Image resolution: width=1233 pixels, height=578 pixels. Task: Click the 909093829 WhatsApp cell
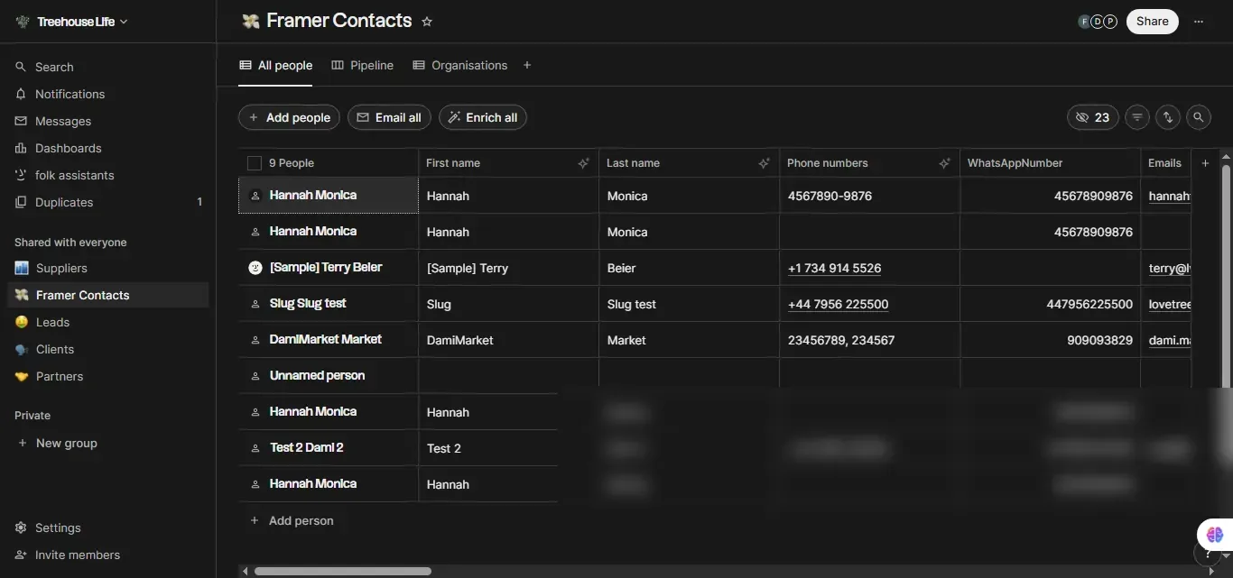1050,340
